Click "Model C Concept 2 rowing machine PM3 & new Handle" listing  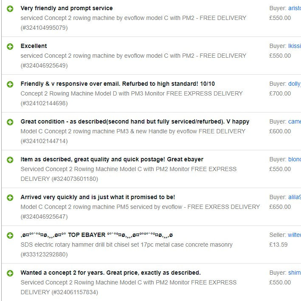coord(133,131)
